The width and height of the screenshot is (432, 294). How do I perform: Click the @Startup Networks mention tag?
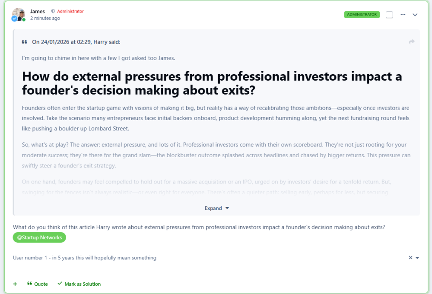39,237
